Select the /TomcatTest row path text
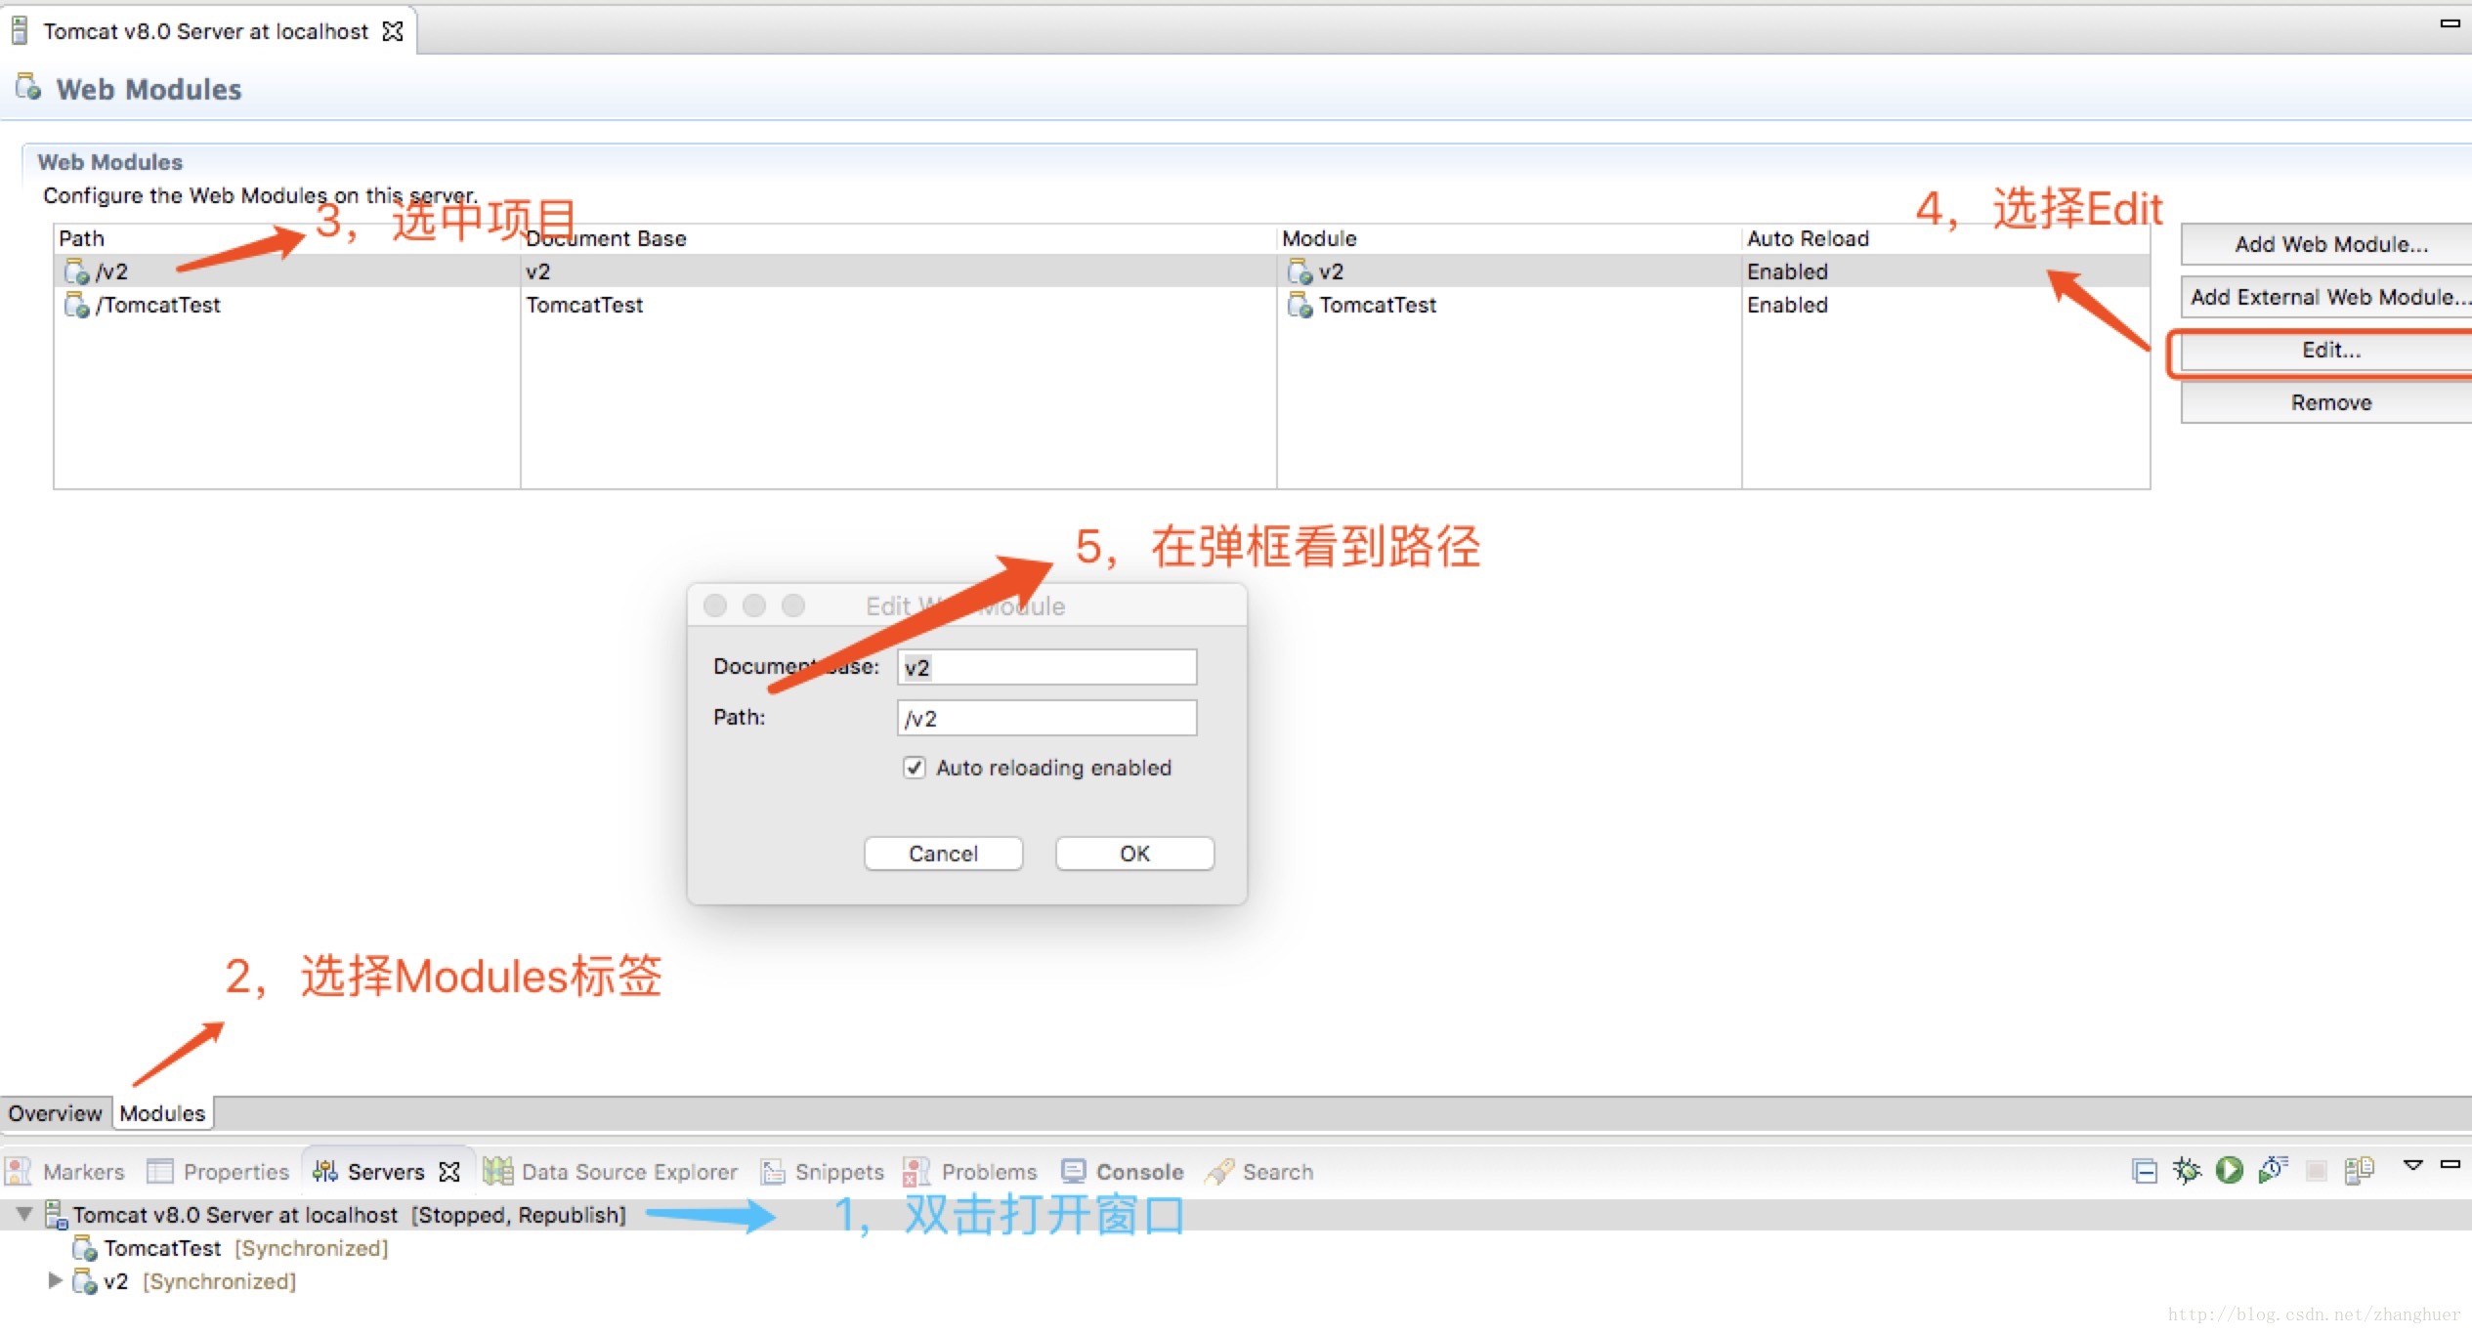2472x1334 pixels. pyautogui.click(x=158, y=305)
